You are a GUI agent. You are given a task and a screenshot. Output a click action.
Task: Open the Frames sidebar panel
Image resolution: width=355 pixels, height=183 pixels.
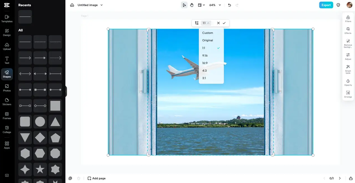7,116
